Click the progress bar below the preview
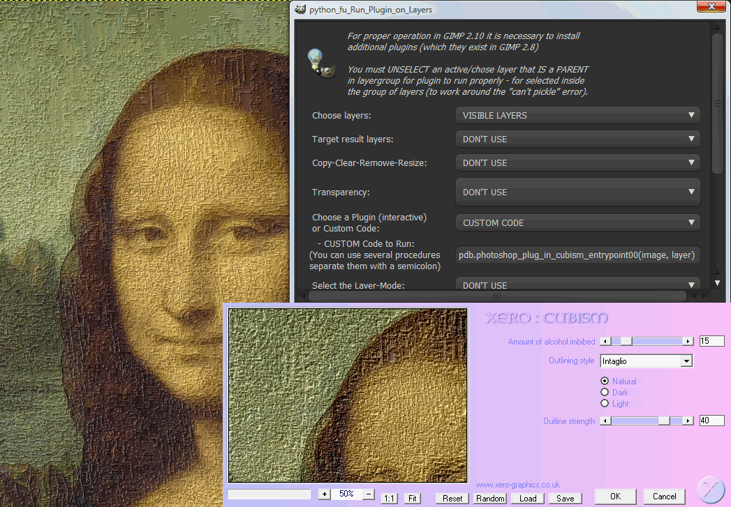731x507 pixels. coord(269,494)
